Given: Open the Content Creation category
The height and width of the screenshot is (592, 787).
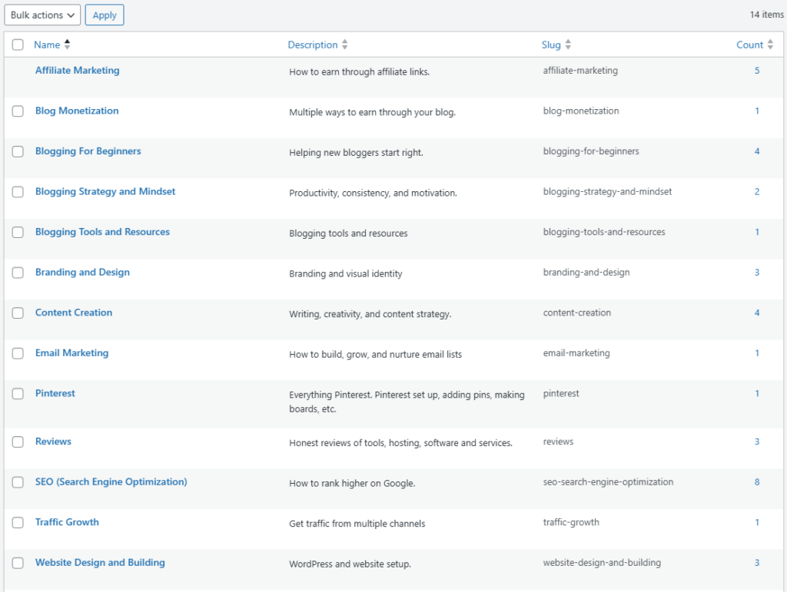Looking at the screenshot, I should 73,313.
